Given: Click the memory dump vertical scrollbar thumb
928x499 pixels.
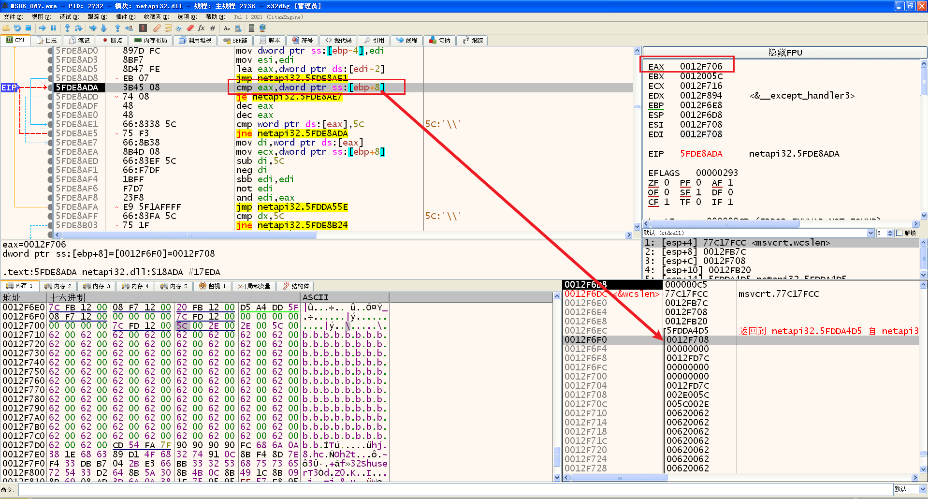Looking at the screenshot, I should [557, 456].
